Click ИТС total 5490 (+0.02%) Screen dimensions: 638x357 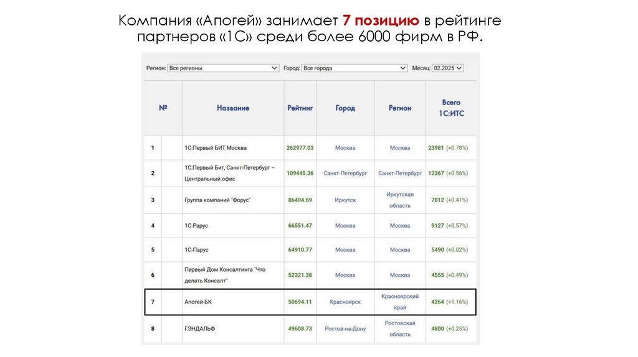pyautogui.click(x=450, y=250)
